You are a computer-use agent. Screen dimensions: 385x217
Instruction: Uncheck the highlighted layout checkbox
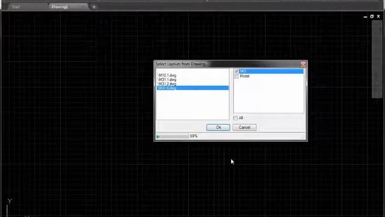[x=236, y=71]
